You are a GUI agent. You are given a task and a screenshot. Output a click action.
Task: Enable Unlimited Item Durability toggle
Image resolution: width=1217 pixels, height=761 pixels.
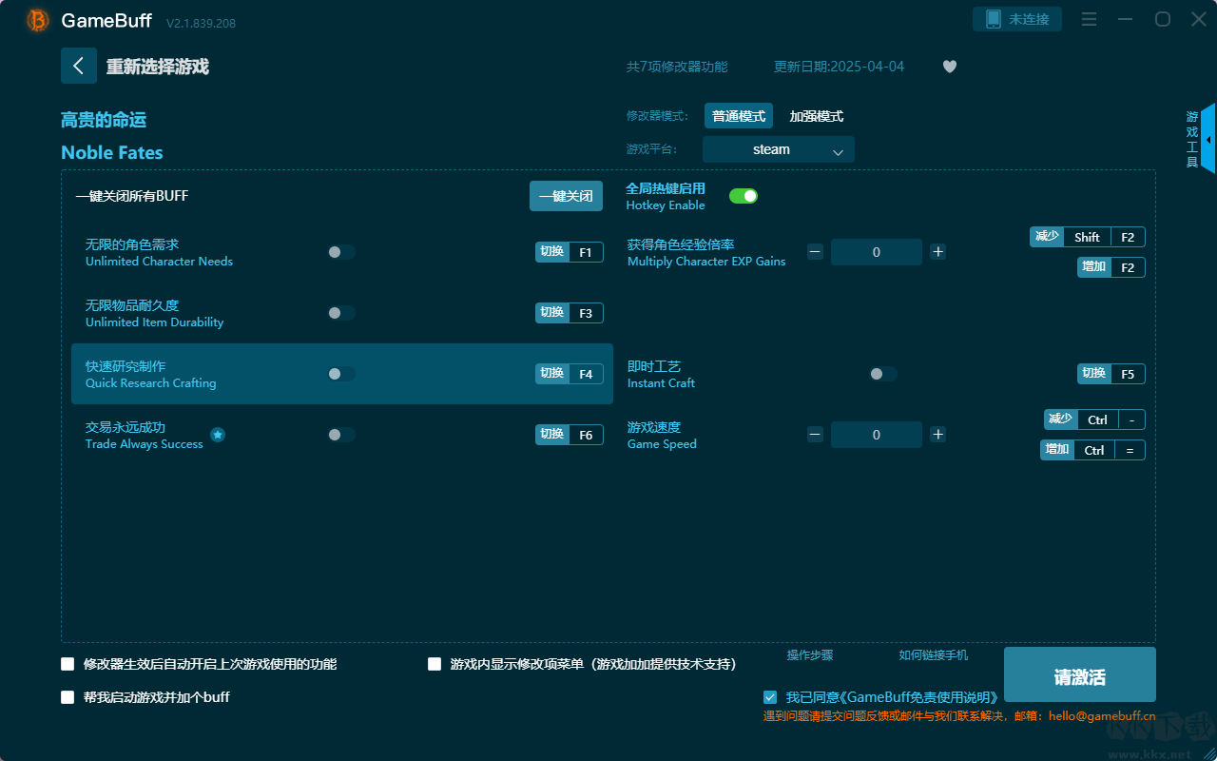[341, 313]
